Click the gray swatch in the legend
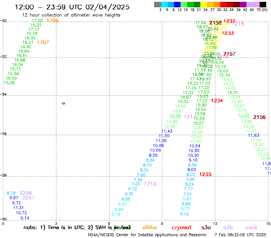The image size is (271, 238). (x=158, y=4)
